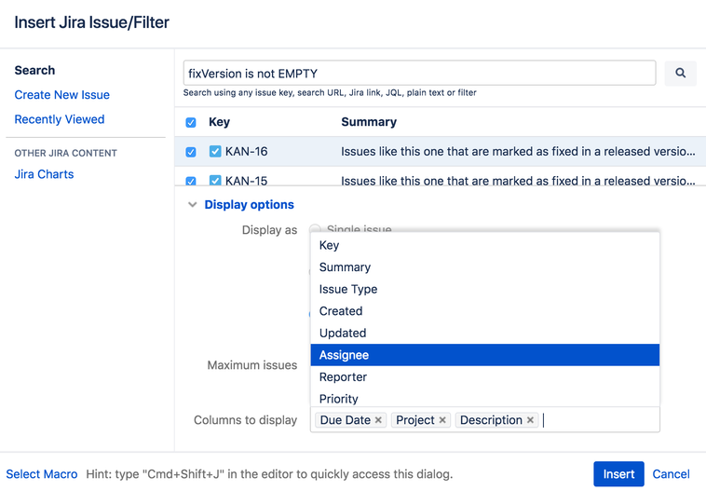Select the highlighted Assignee option

pos(485,355)
